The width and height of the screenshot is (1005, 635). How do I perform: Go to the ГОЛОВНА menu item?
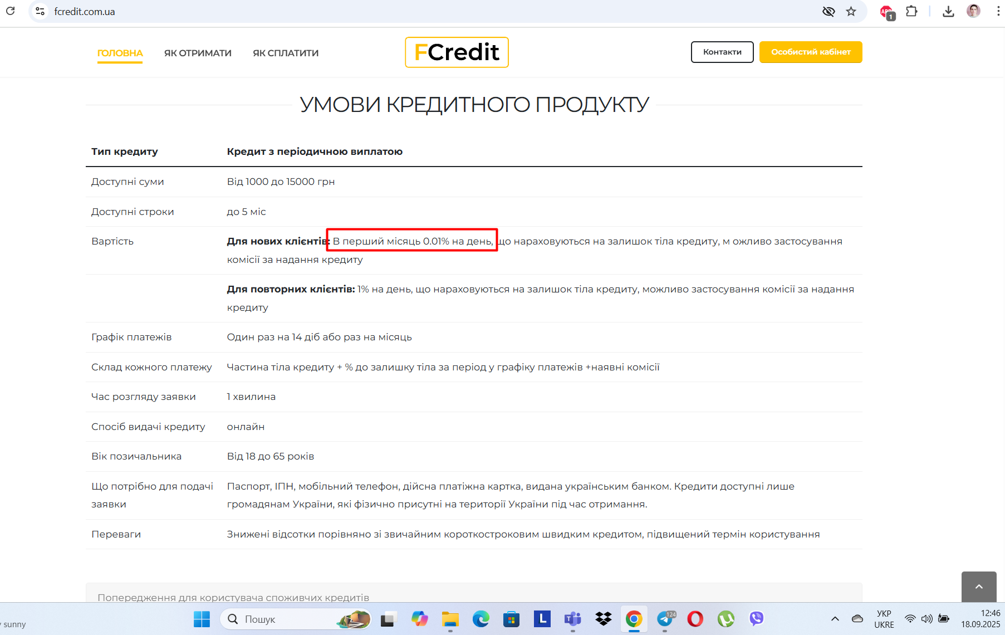pos(120,53)
